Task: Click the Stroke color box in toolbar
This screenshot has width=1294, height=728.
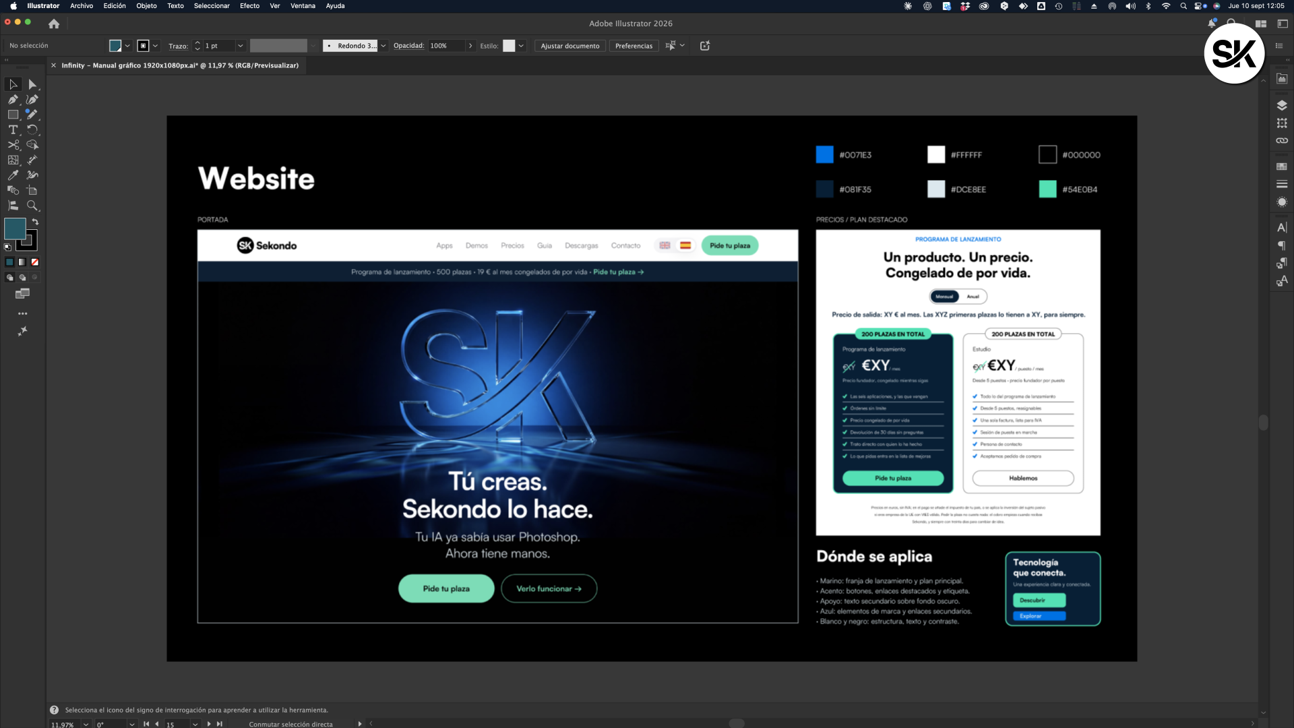Action: [27, 241]
